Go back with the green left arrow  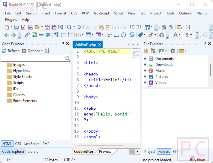(7, 35)
